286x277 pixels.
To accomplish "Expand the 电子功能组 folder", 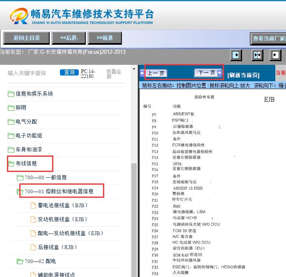I will 29,135.
